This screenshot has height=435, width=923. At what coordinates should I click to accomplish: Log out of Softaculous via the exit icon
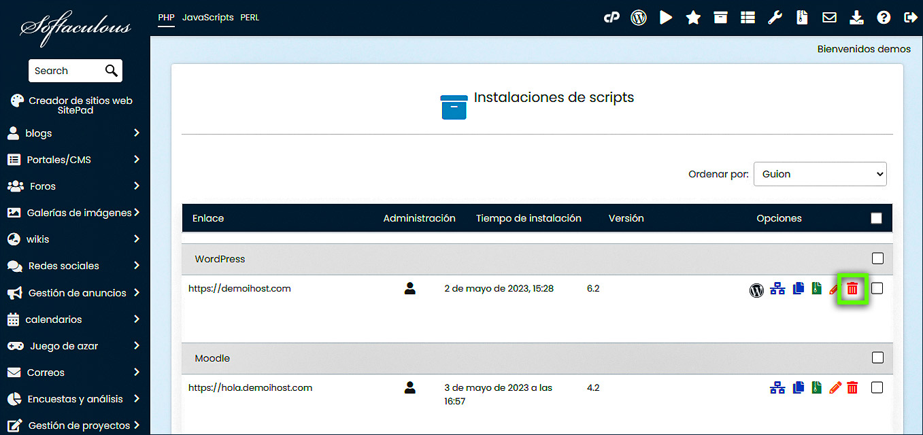point(911,17)
